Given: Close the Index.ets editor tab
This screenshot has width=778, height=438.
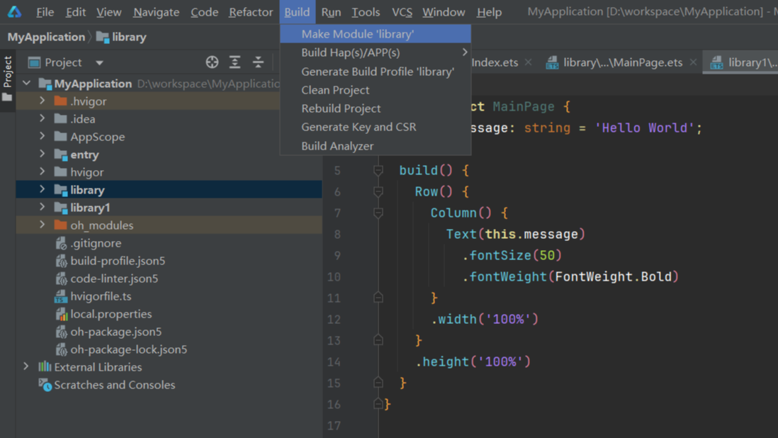Looking at the screenshot, I should click(x=529, y=62).
